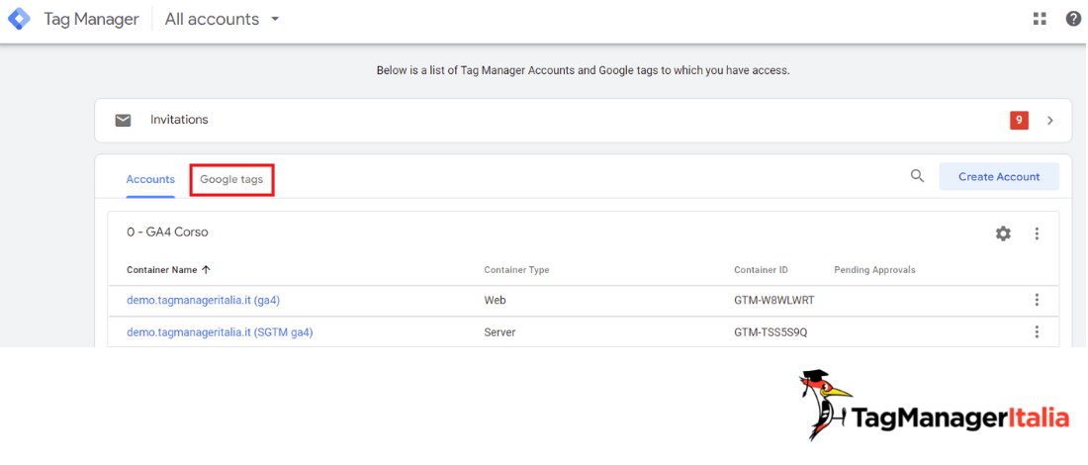Open demo.tagmanageritalia.it (SGTM ga4) container
This screenshot has height=465, width=1088.
click(220, 332)
